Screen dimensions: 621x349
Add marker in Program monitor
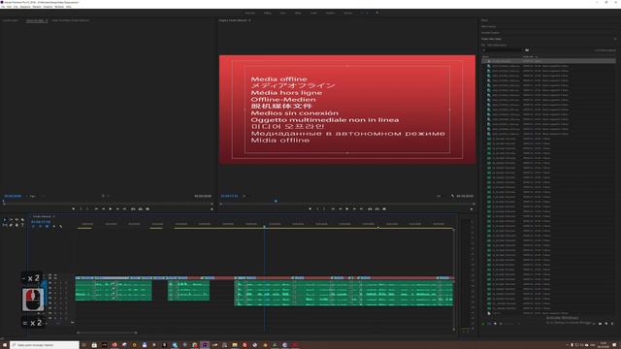pos(310,209)
